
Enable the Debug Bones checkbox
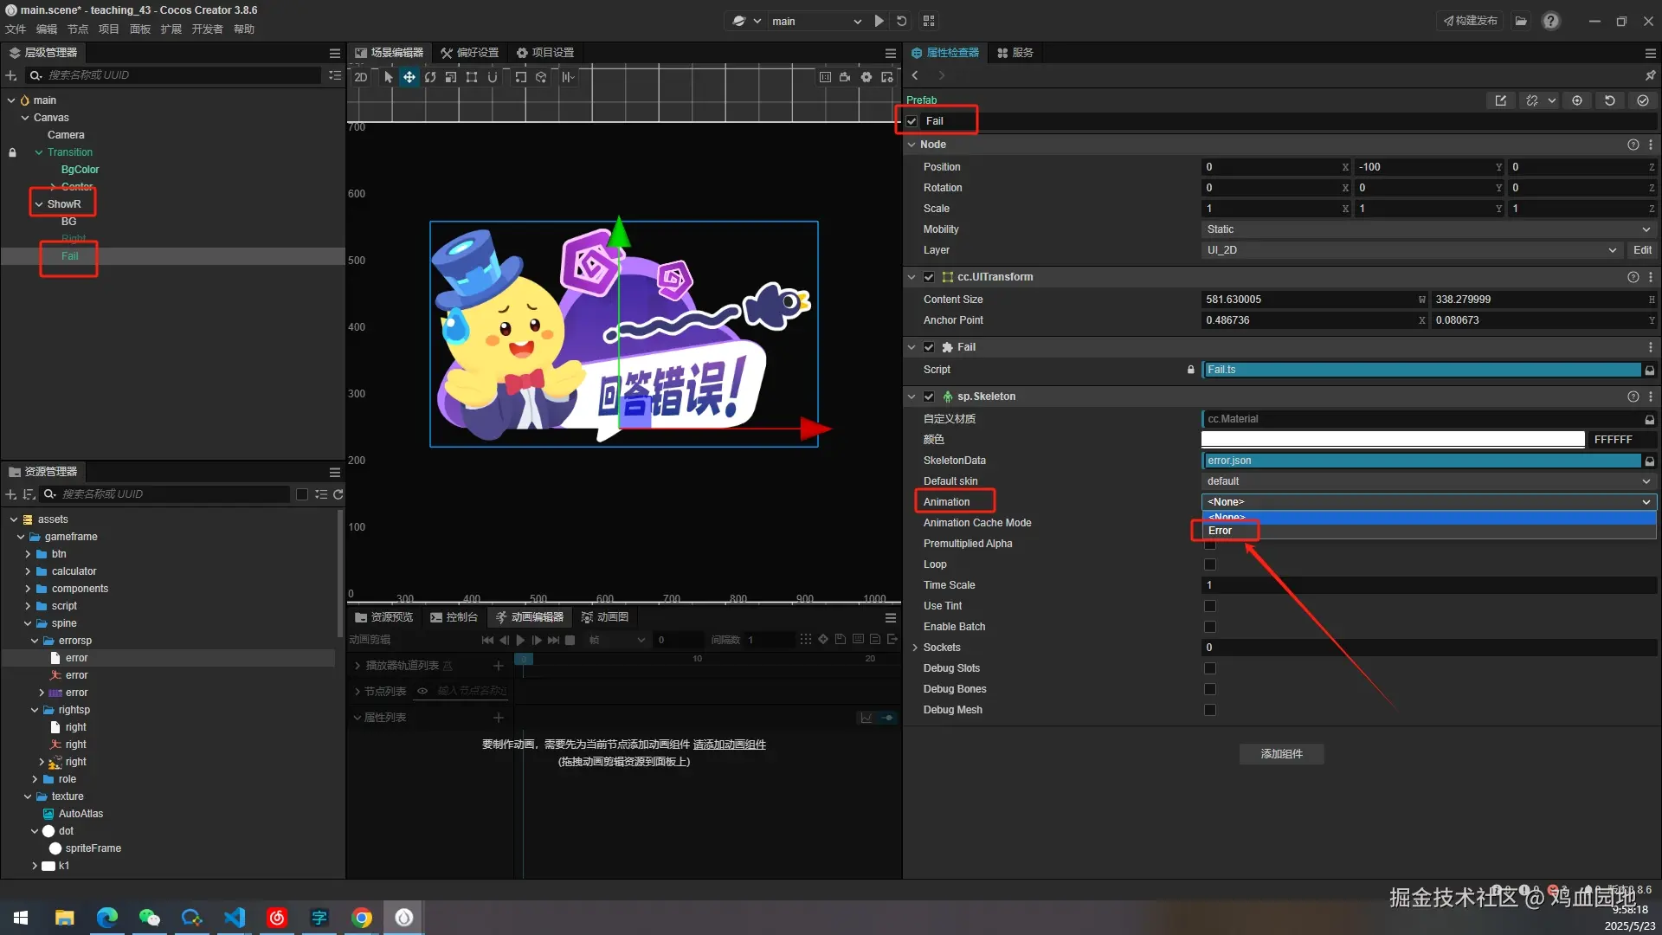[1210, 689]
